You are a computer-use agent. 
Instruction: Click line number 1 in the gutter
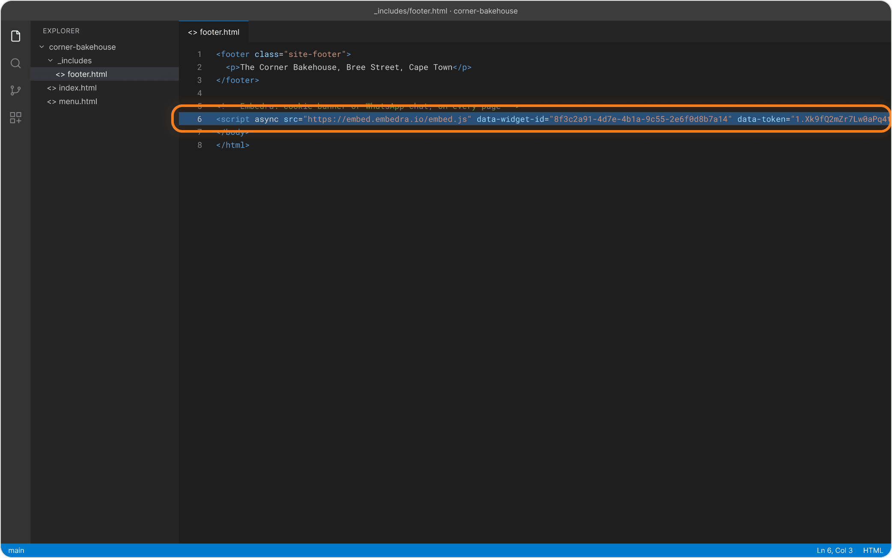tap(199, 54)
